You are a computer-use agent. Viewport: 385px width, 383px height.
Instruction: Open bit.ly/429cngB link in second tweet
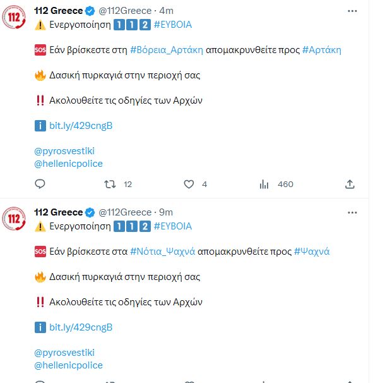tap(81, 327)
